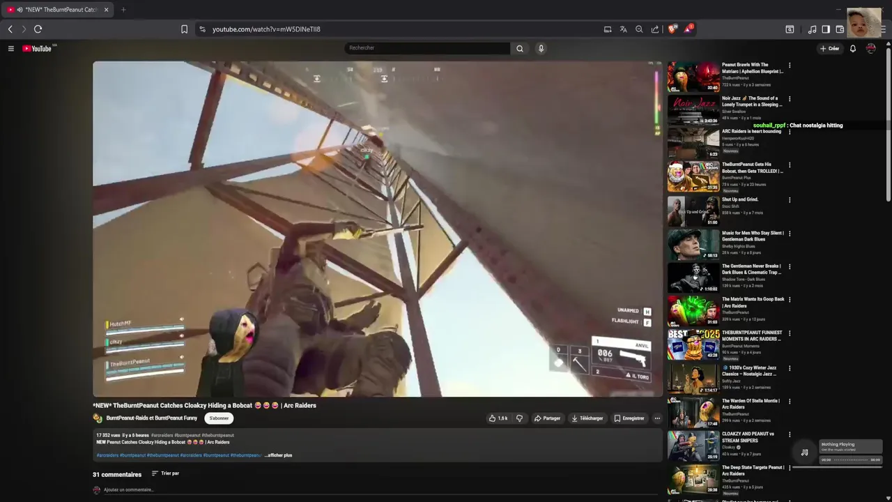Screen dimensions: 892x502
Task: Reload the page with the refresh icon
Action: [x=38, y=29]
